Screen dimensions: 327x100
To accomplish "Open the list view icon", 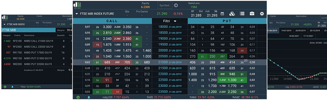I will (x=242, y=14).
